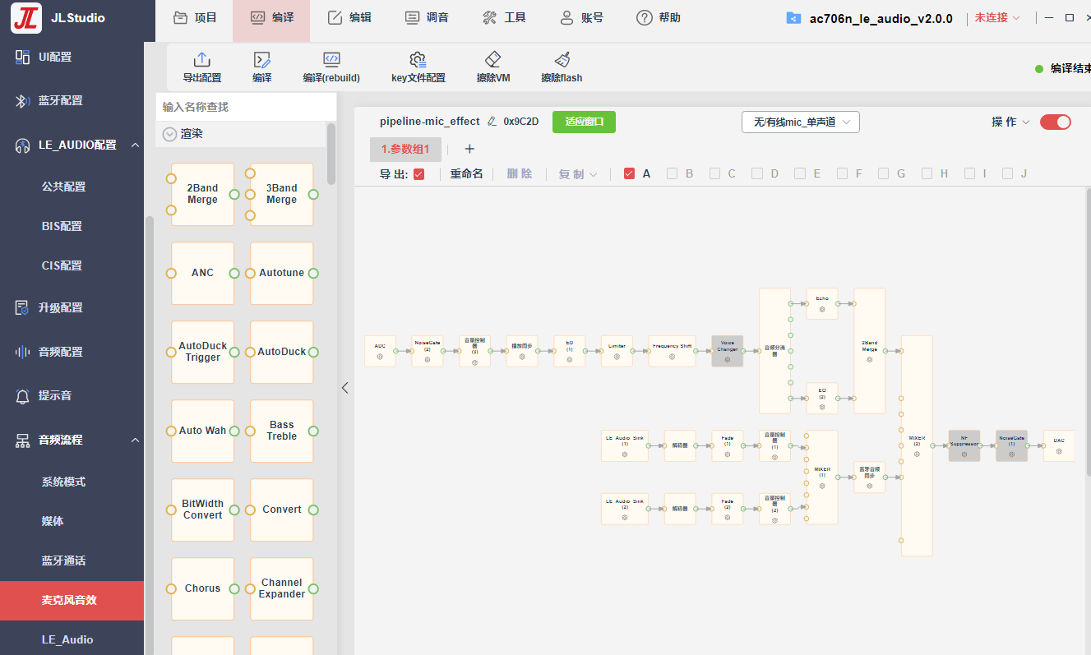Enable checkbox C

(714, 173)
